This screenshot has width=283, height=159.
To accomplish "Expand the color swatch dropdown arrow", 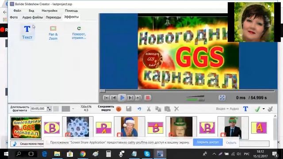I will [73, 109].
